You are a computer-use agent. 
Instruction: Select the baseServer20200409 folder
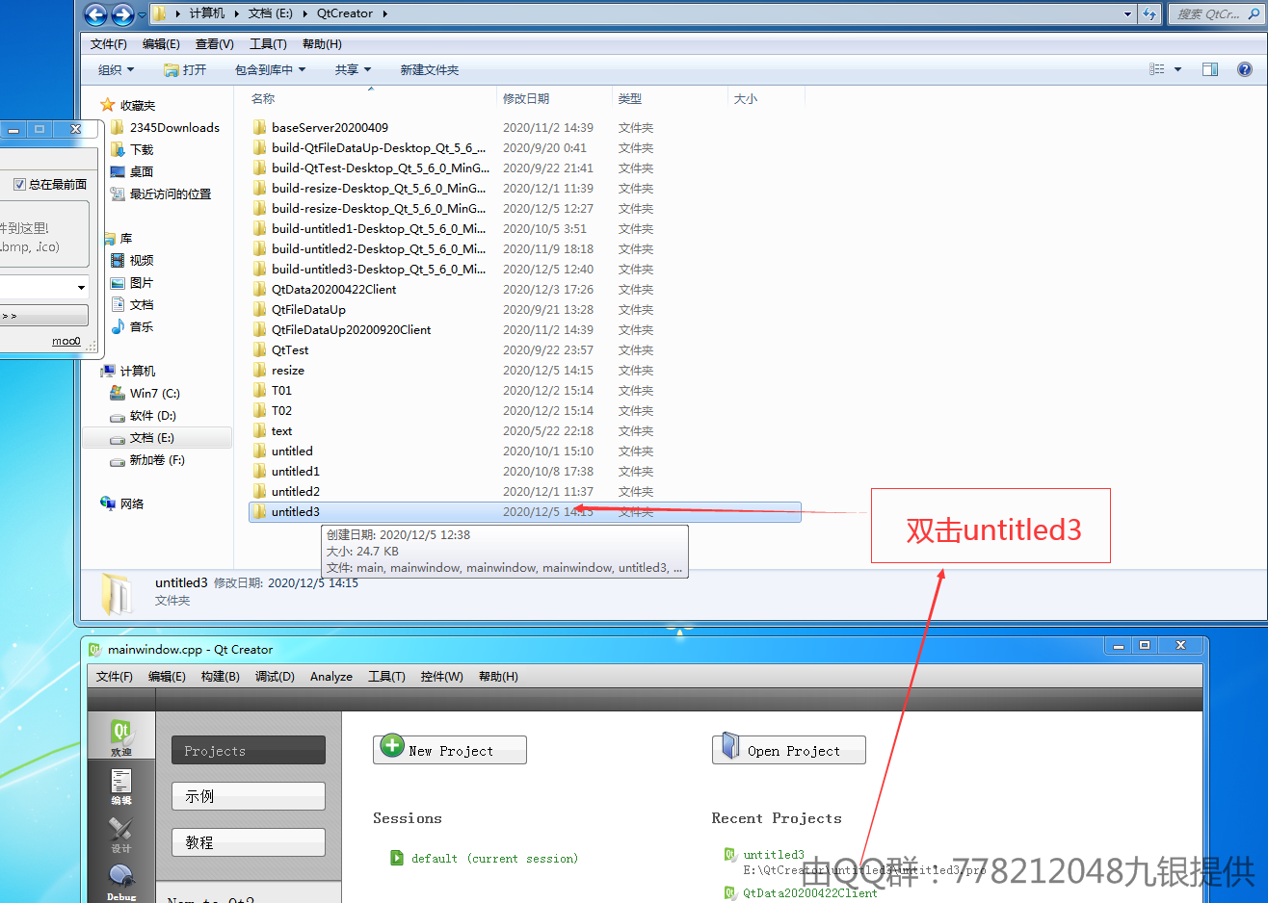pos(330,127)
